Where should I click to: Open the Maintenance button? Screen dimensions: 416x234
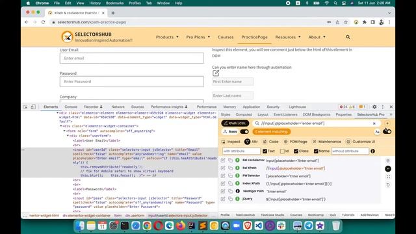pyautogui.click(x=326, y=142)
